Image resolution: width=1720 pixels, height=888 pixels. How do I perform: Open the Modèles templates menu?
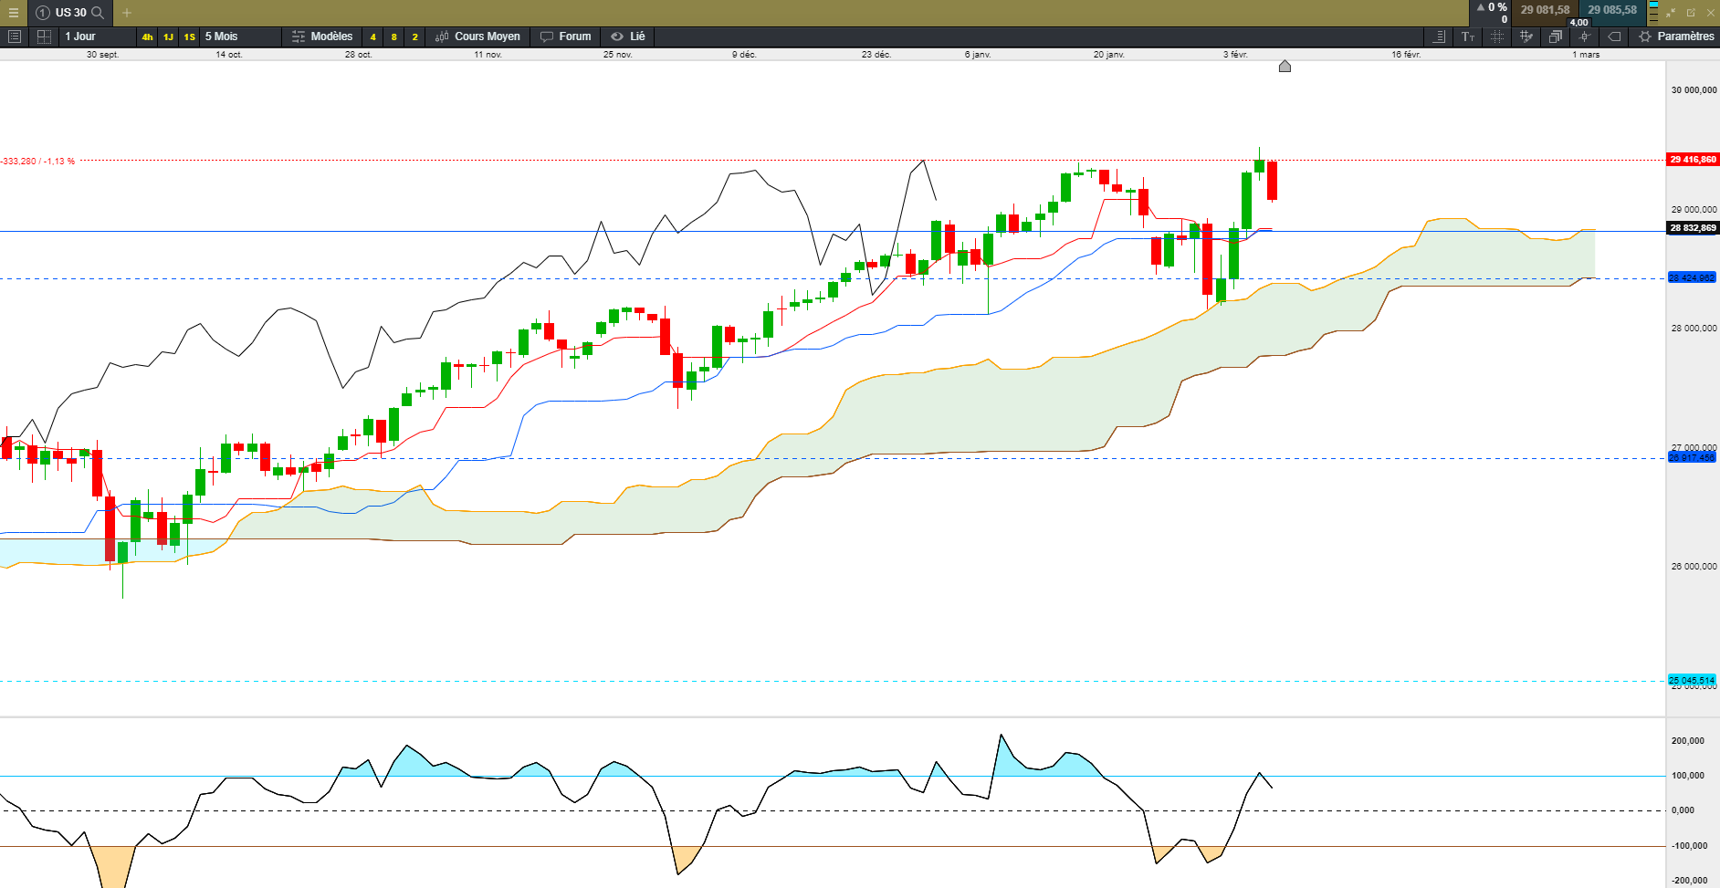(322, 37)
